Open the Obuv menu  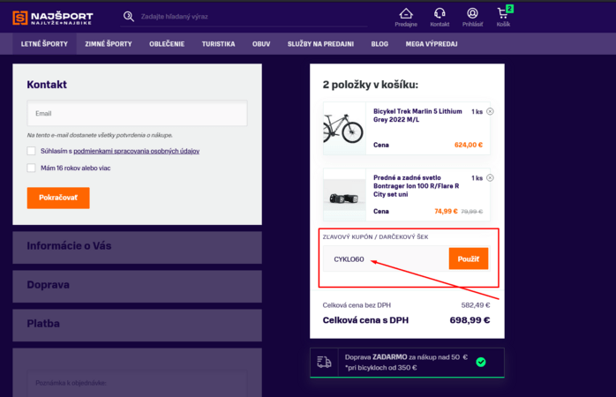click(261, 44)
